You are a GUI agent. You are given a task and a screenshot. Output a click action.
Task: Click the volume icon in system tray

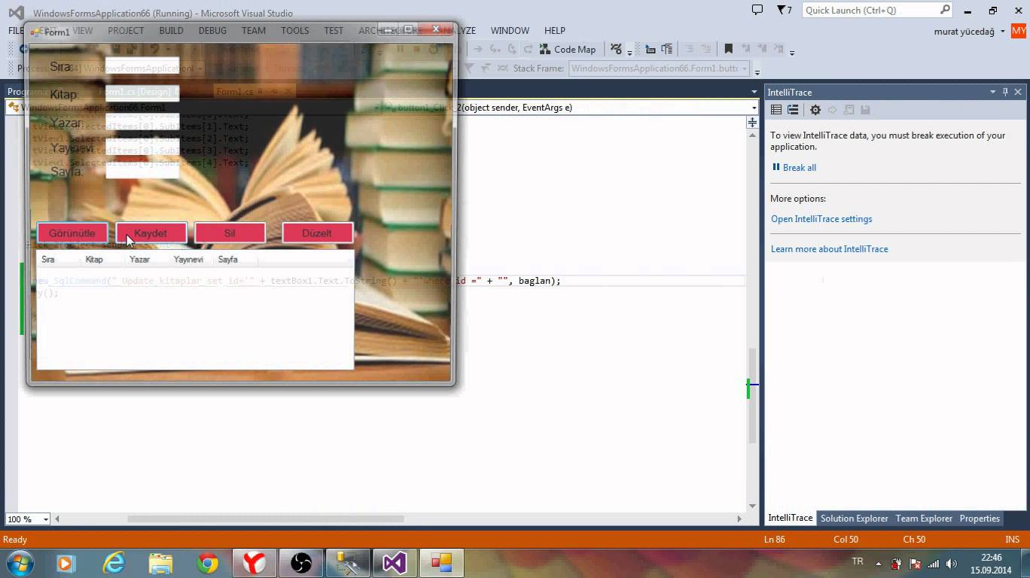coord(952,563)
